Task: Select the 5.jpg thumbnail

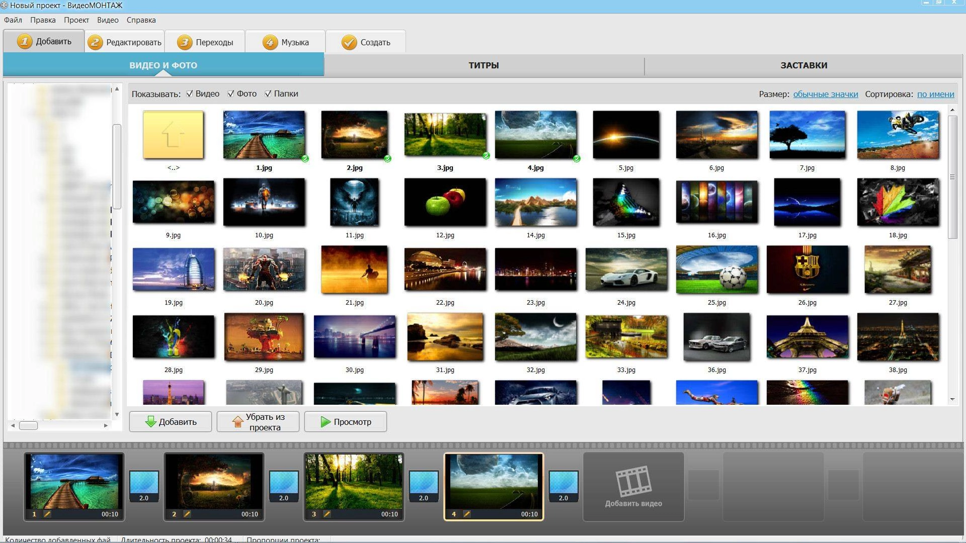Action: tap(626, 135)
